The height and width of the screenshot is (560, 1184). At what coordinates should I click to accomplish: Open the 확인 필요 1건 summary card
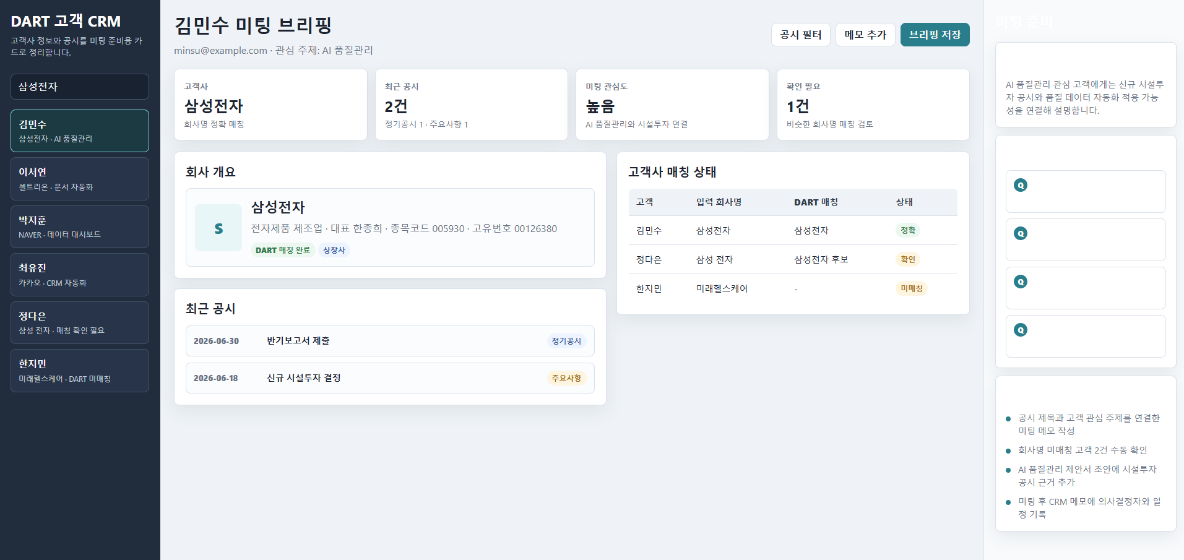pos(873,105)
